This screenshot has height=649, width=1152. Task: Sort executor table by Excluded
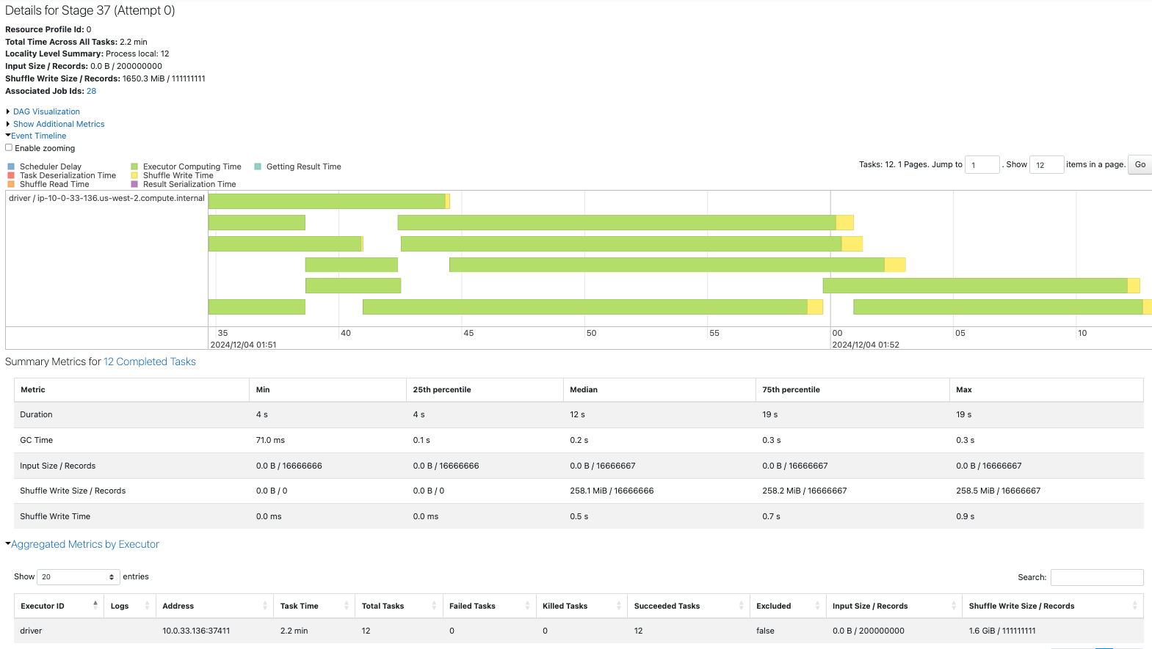[788, 606]
